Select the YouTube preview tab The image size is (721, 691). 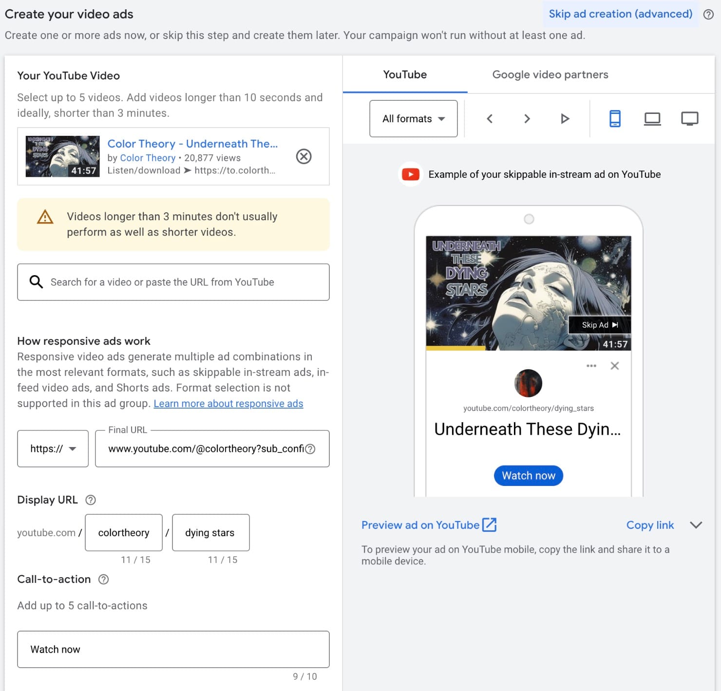pyautogui.click(x=405, y=74)
